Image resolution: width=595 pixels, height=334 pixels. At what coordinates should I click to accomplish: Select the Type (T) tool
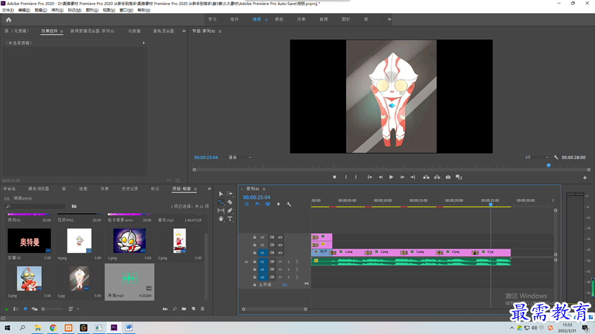coord(230,219)
